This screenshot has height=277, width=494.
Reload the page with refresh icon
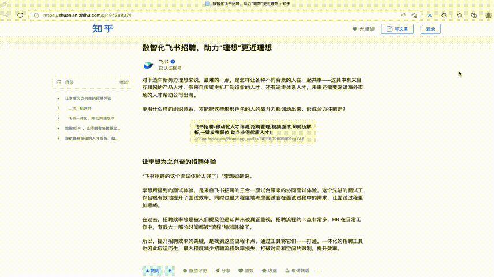20,15
